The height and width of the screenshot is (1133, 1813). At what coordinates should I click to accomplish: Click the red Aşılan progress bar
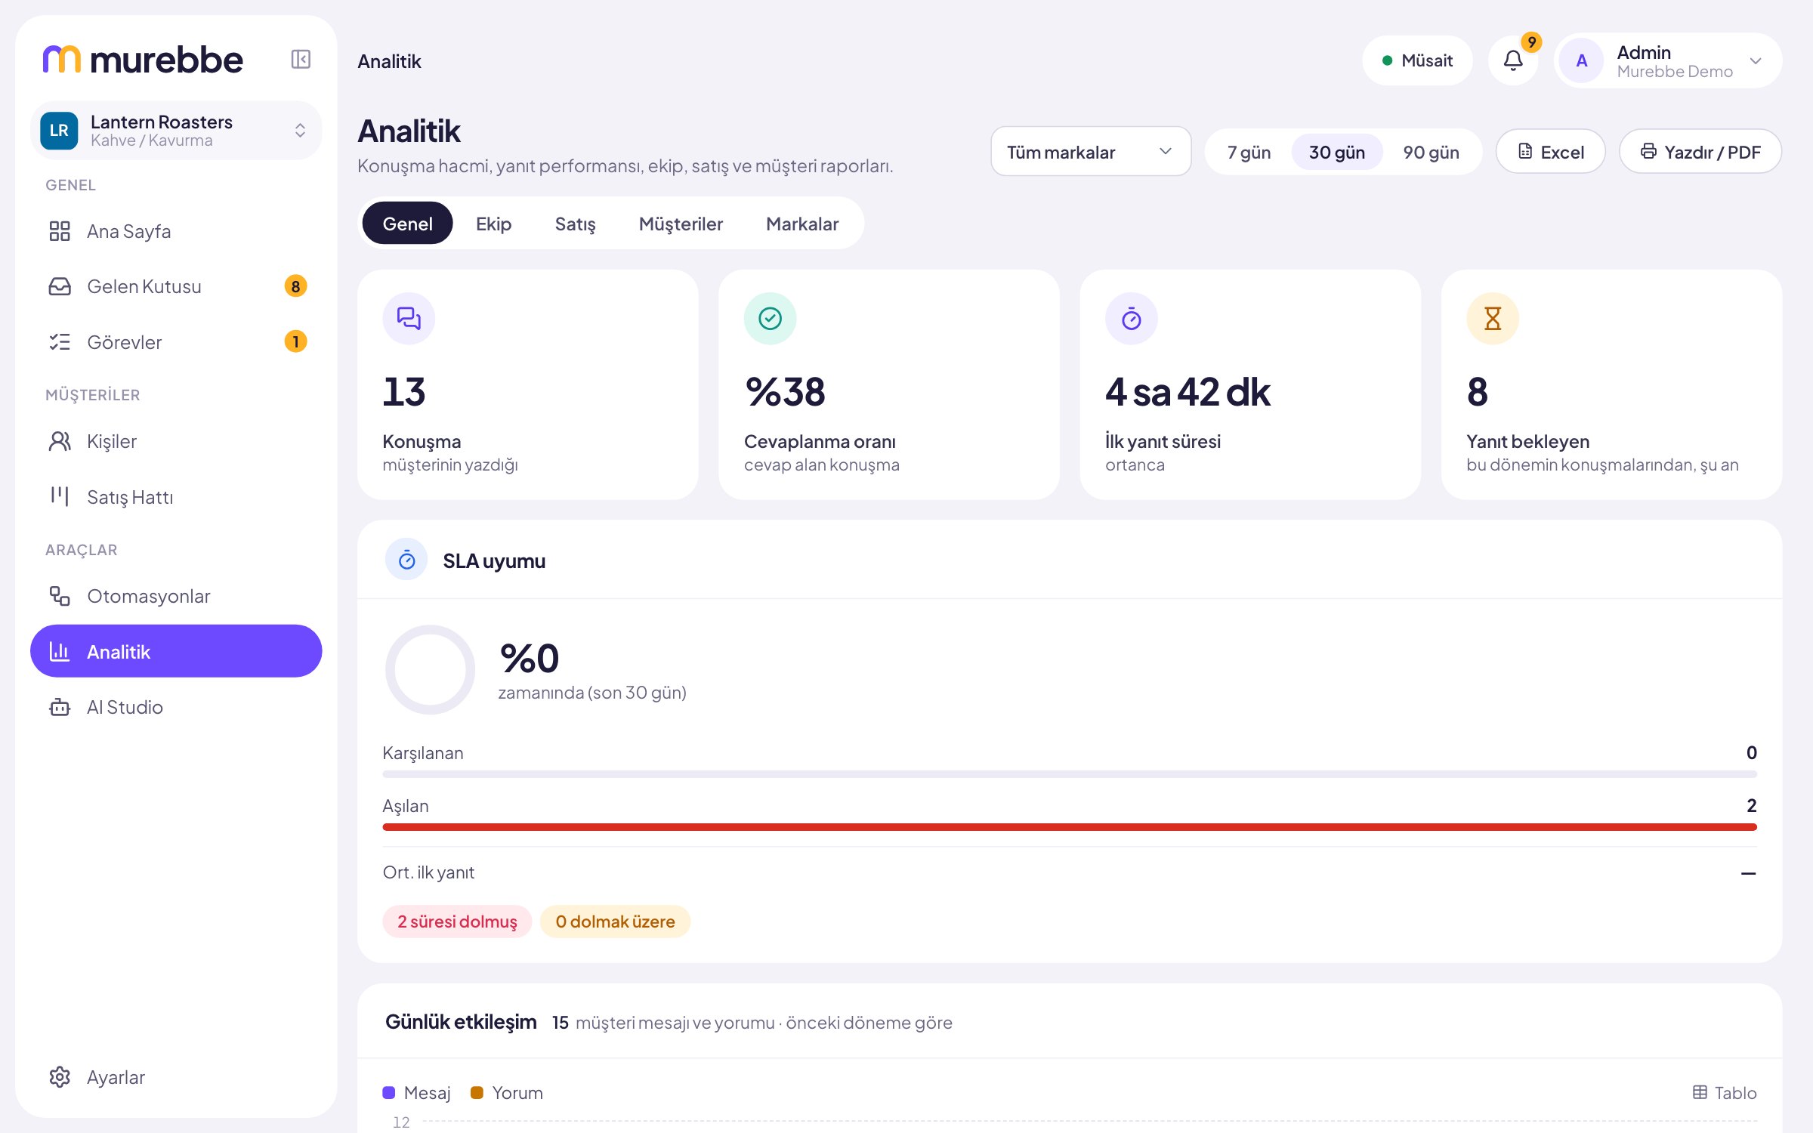pyautogui.click(x=1070, y=827)
